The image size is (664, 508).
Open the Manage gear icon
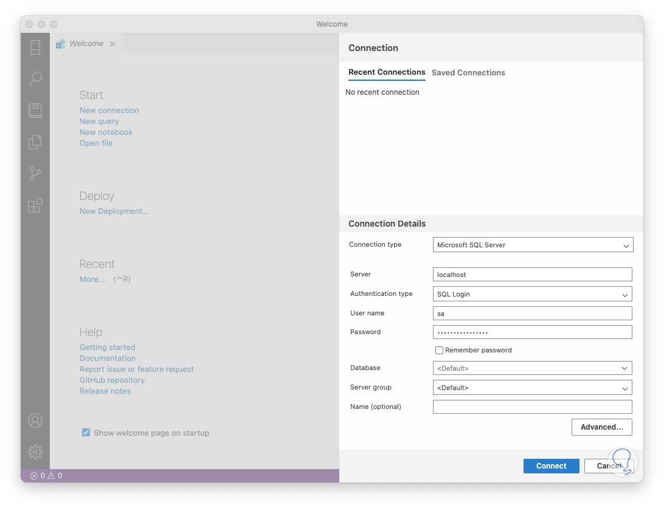pyautogui.click(x=35, y=451)
